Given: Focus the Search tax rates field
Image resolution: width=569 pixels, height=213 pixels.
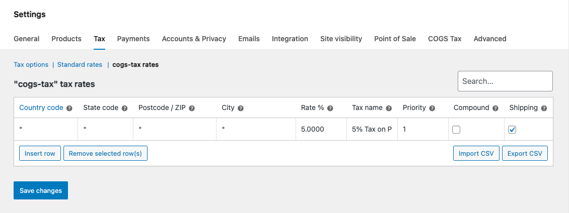Looking at the screenshot, I should click(505, 81).
